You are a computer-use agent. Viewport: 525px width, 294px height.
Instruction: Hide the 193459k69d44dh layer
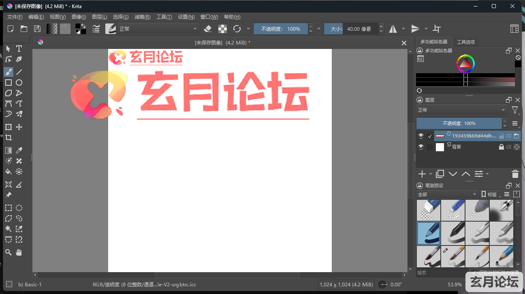(421, 136)
